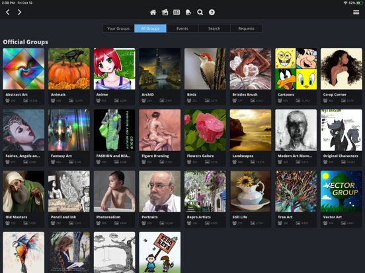Open the notifications bell icon
Viewport: 365px width, 273px height.
[x=188, y=13]
